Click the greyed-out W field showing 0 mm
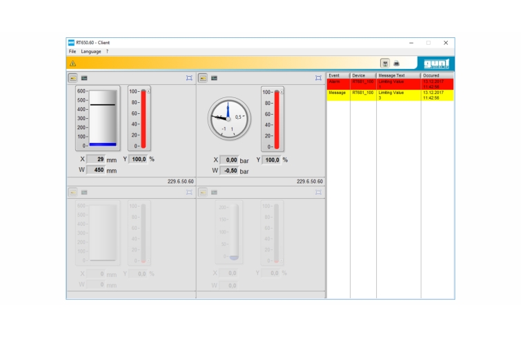 pos(96,285)
